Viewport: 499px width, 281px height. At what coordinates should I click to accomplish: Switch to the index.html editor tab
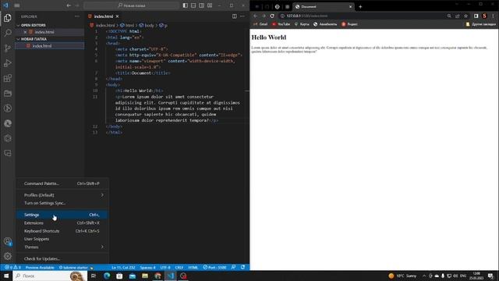click(x=103, y=16)
